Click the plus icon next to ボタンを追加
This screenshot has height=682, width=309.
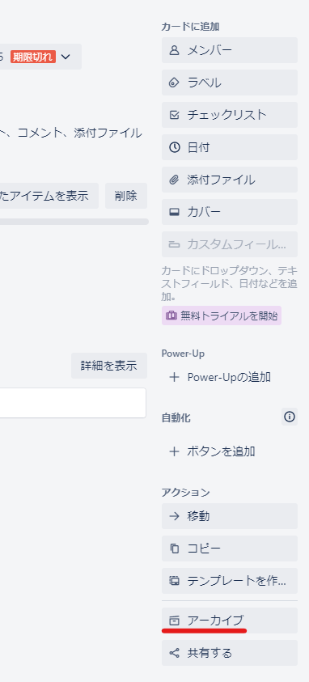click(x=174, y=451)
